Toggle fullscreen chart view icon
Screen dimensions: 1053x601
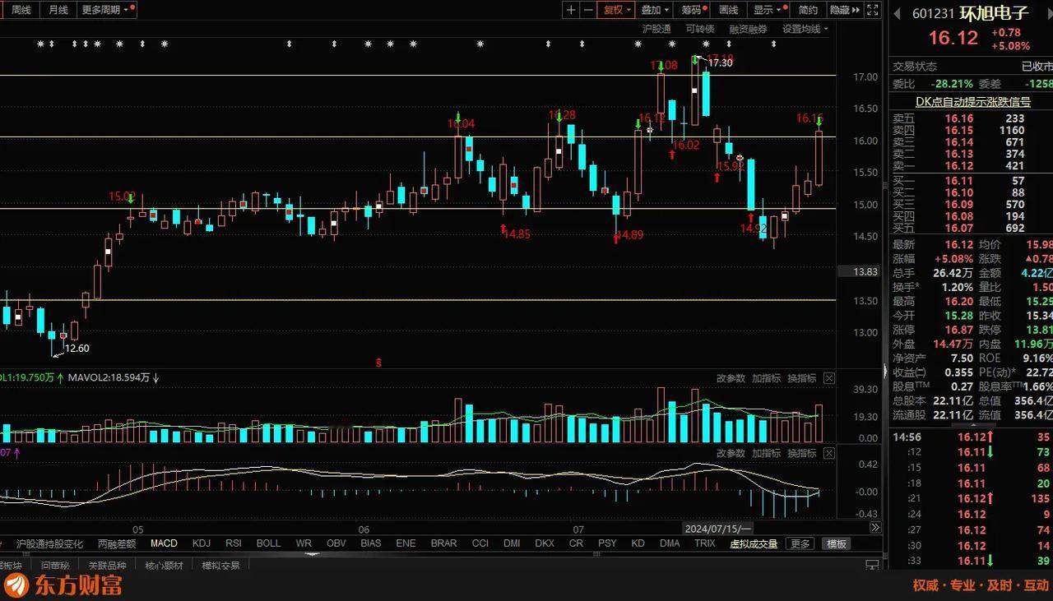coord(872,10)
